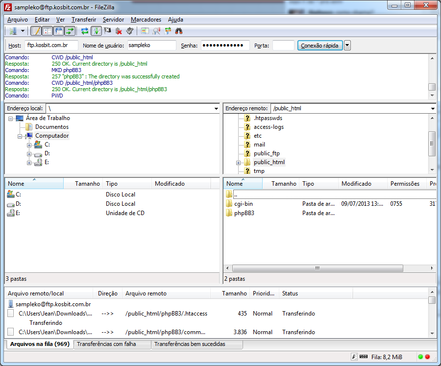Toggle checkbox for the 3.836 size transfer
Image resolution: width=441 pixels, height=366 pixels.
coord(11,332)
